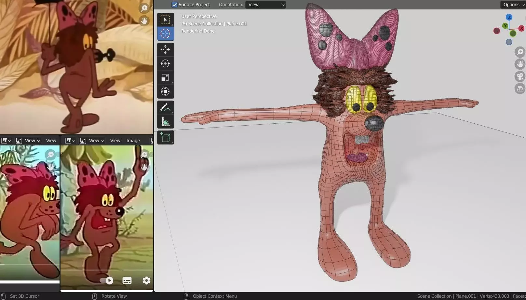
Task: Click pan hand in top reference image editor
Action: coord(144,21)
